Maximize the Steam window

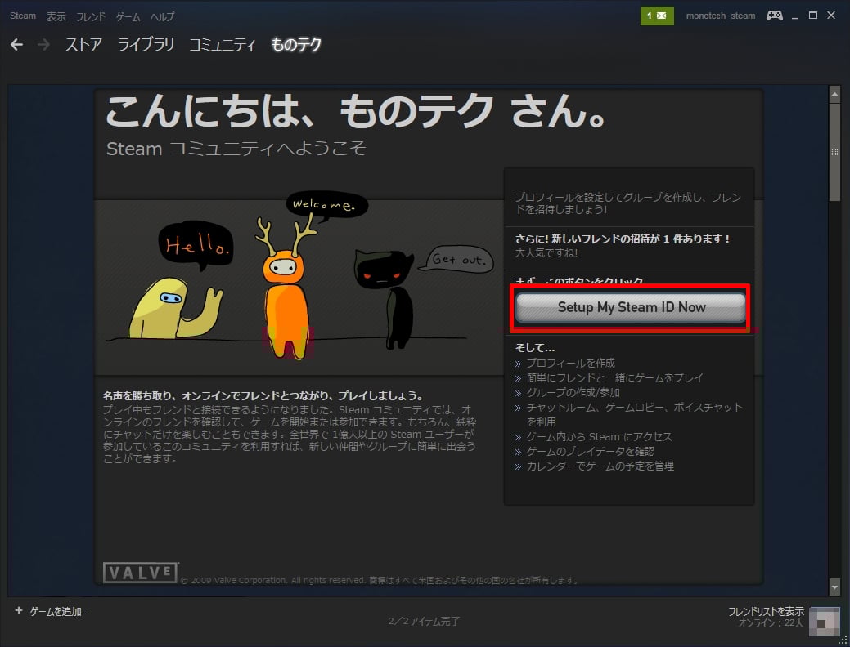[x=813, y=16]
